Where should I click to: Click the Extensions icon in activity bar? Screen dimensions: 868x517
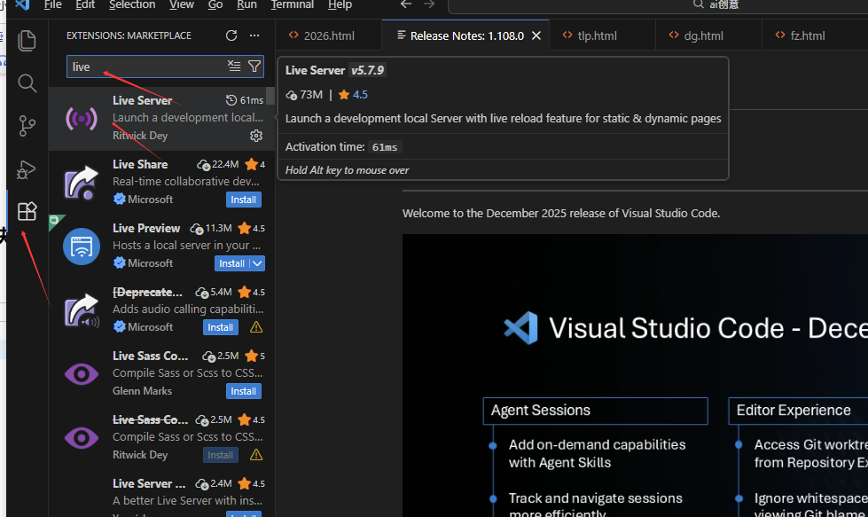(x=27, y=211)
